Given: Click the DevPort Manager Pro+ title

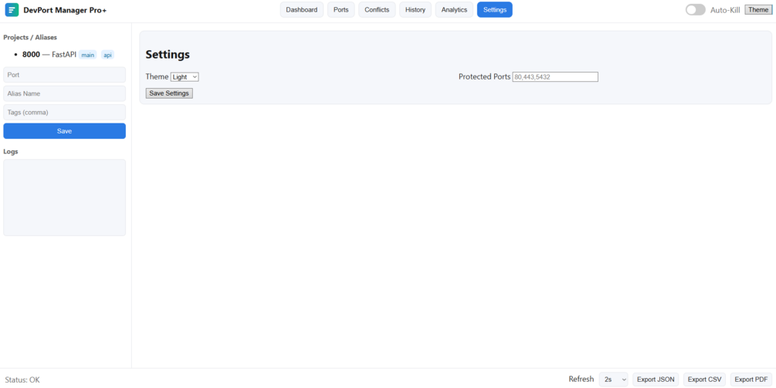Looking at the screenshot, I should click(65, 10).
